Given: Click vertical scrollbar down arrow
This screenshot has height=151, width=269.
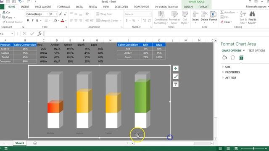Looking at the screenshot, I should pos(216,139).
